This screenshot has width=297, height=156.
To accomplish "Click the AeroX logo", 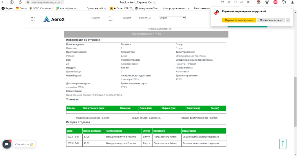I will tap(54, 19).
